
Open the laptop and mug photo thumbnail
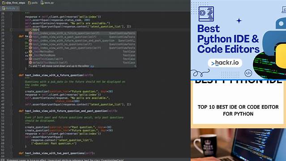coord(238,145)
